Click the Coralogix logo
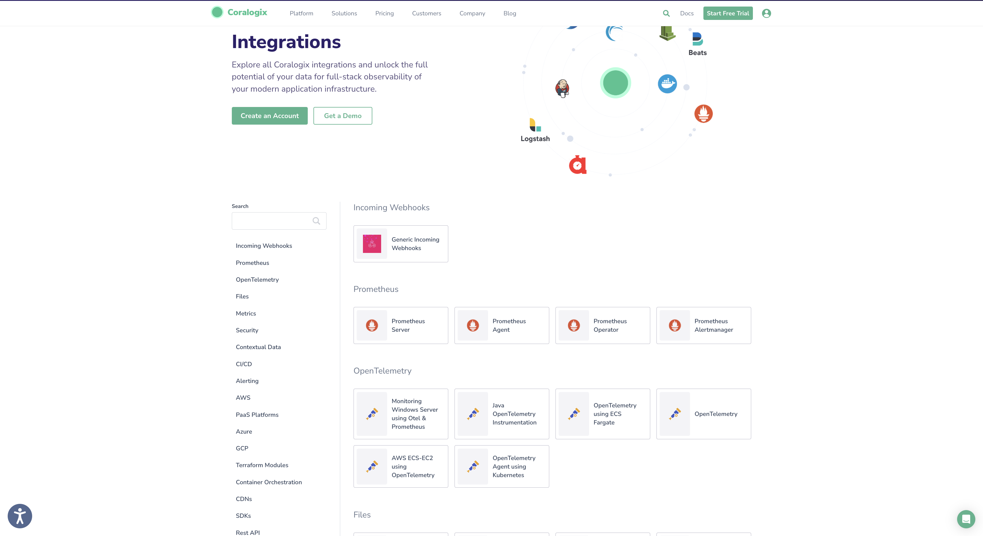Image resolution: width=983 pixels, height=536 pixels. [x=239, y=12]
